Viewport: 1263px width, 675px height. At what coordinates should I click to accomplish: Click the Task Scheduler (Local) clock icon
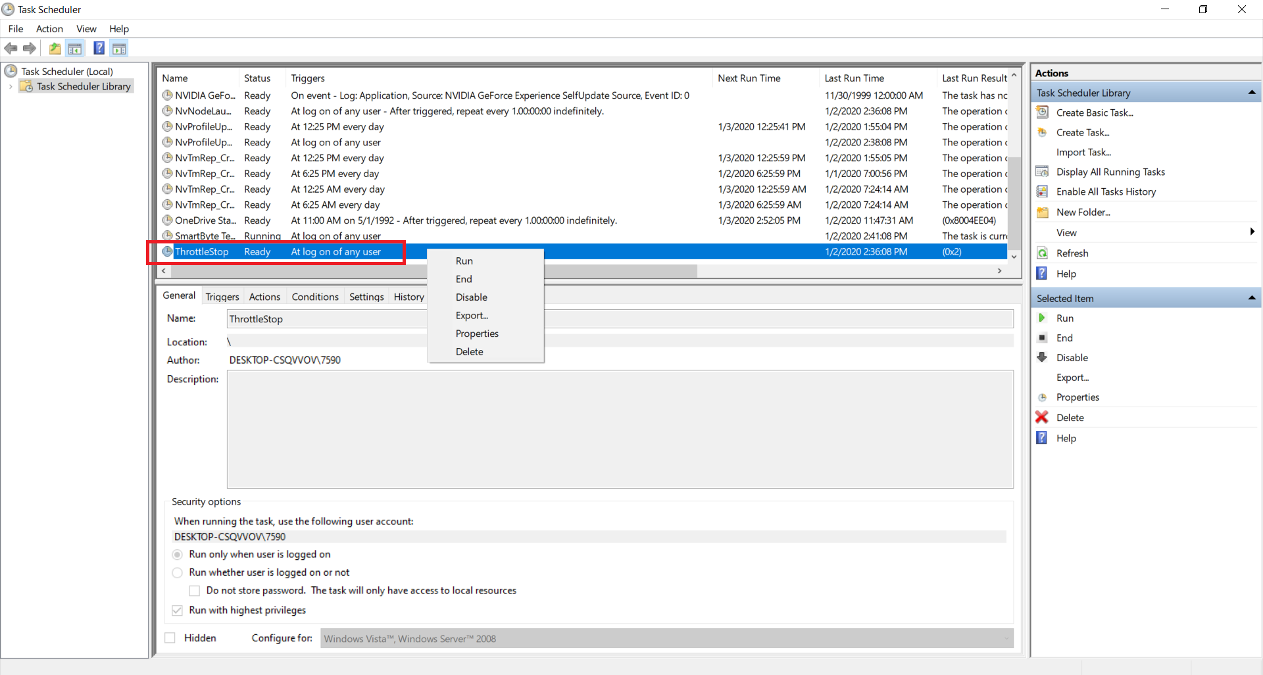tap(11, 71)
